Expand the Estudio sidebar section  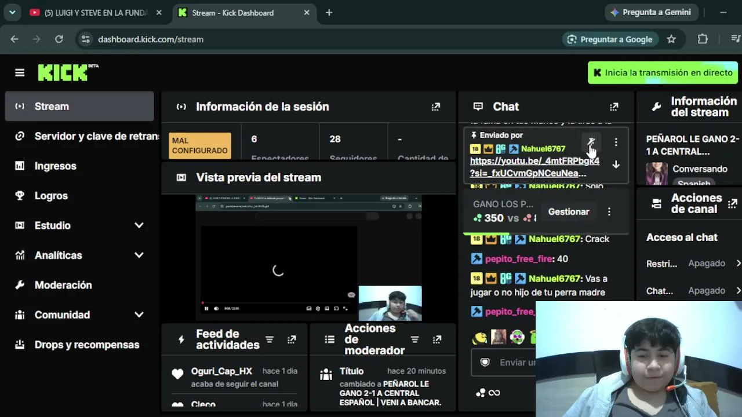tap(139, 225)
